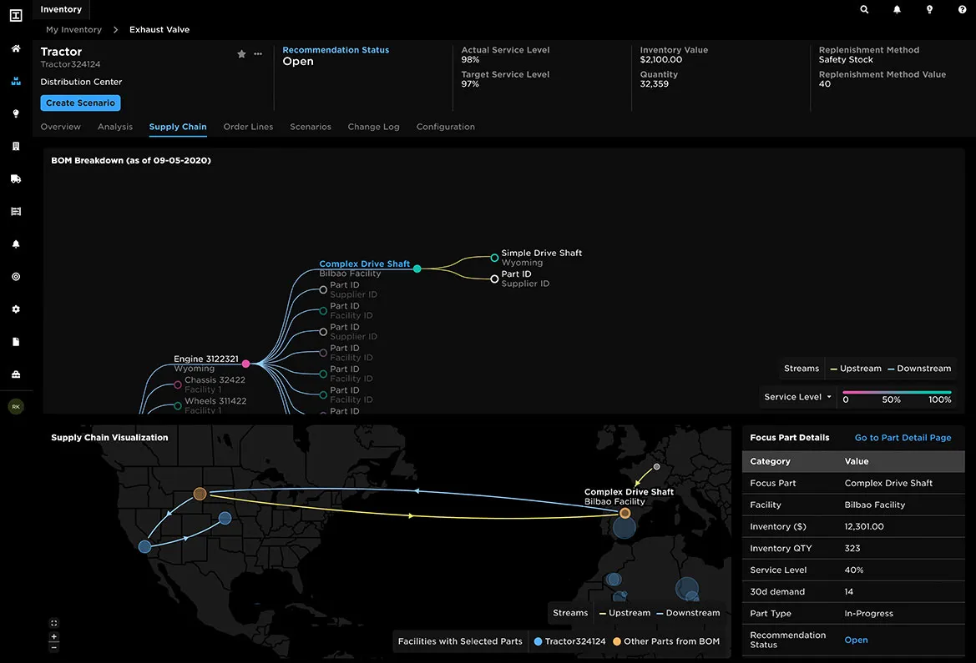Screen dimensions: 976x663
Task: Click the help question mark icon
Action: [963, 10]
